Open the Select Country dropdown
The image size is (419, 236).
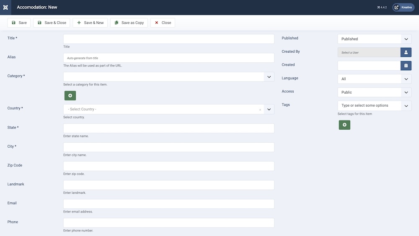pos(269,109)
